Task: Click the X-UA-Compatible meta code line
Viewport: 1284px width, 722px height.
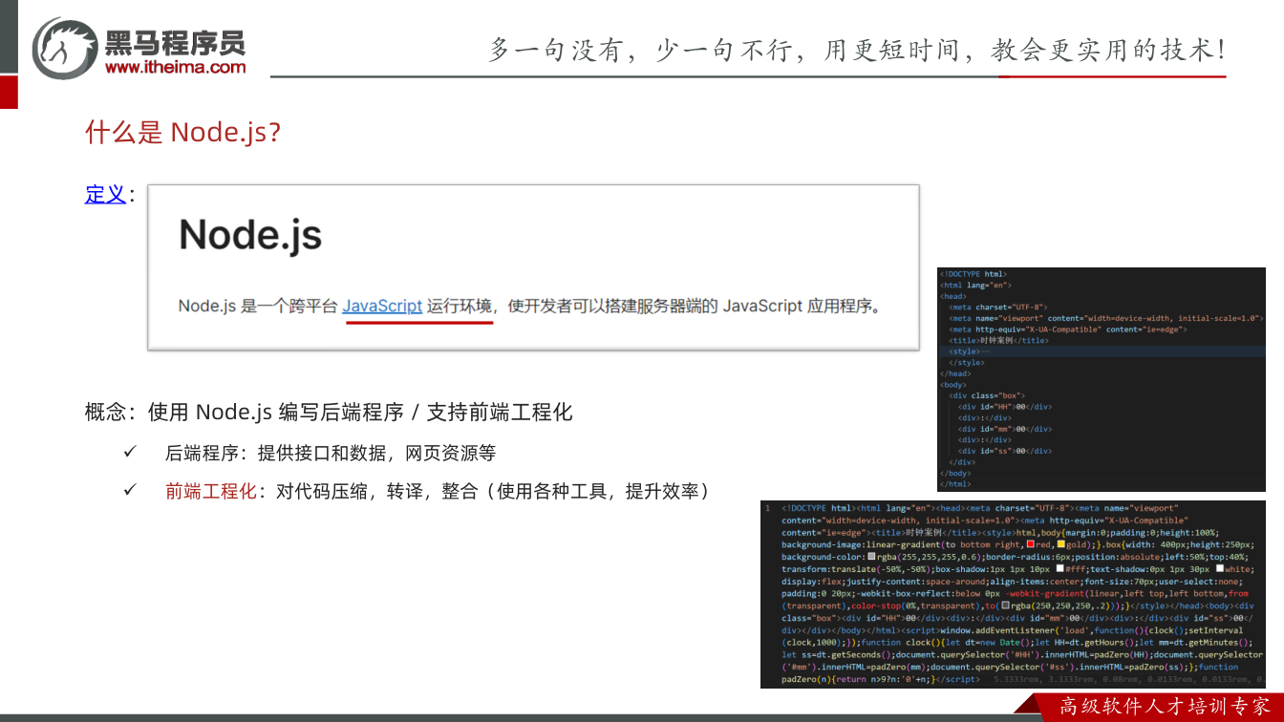Action: [1068, 329]
